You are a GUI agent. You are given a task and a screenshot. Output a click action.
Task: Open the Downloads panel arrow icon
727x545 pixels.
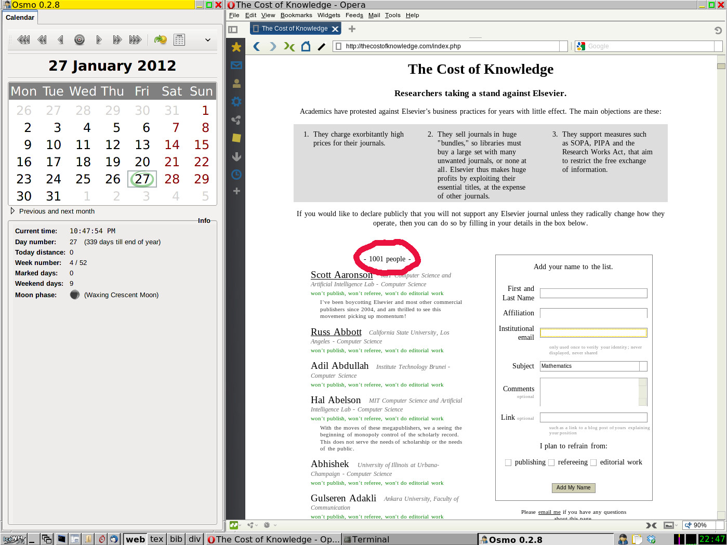point(236,156)
